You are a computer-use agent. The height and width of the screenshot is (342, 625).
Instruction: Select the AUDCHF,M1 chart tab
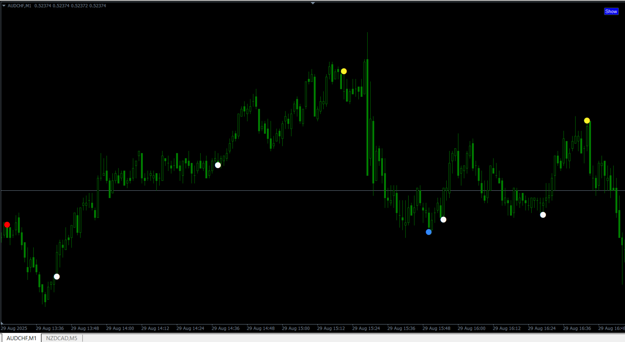point(21,338)
